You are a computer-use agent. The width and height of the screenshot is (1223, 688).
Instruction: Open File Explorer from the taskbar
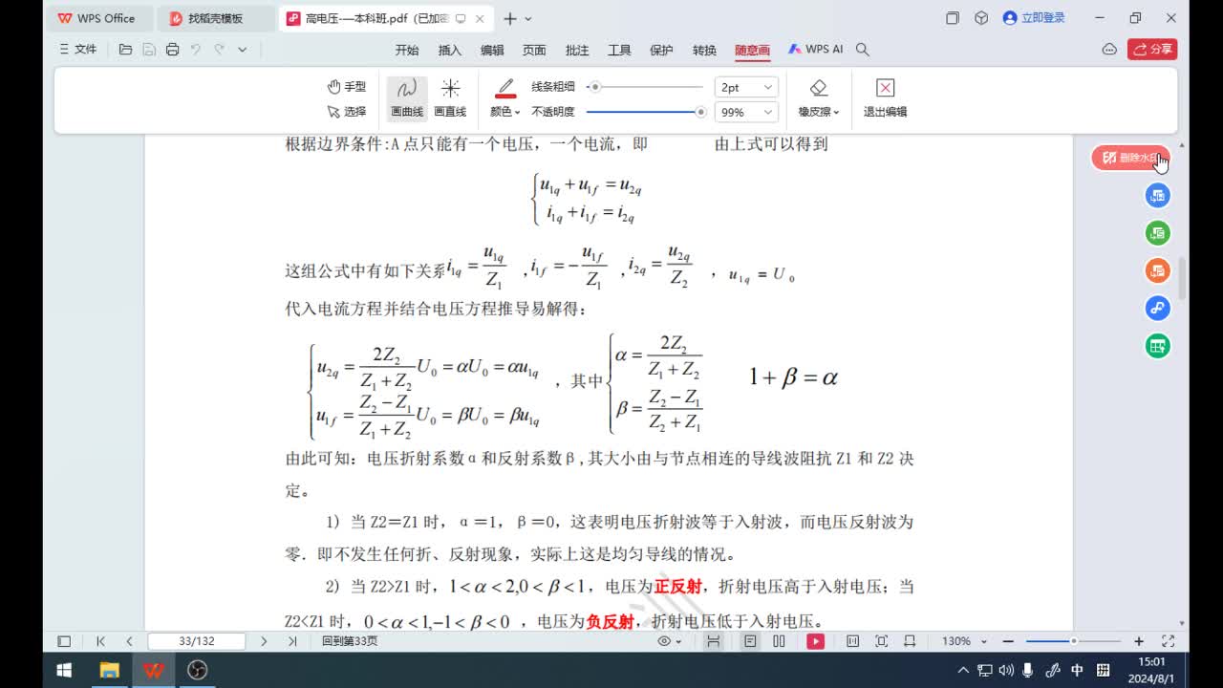coord(110,670)
